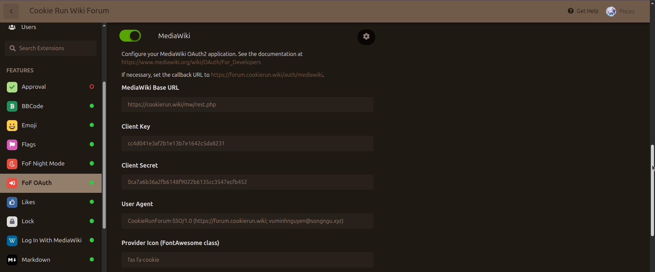The height and width of the screenshot is (272, 655).
Task: Click the Pisces user avatar
Action: [611, 11]
